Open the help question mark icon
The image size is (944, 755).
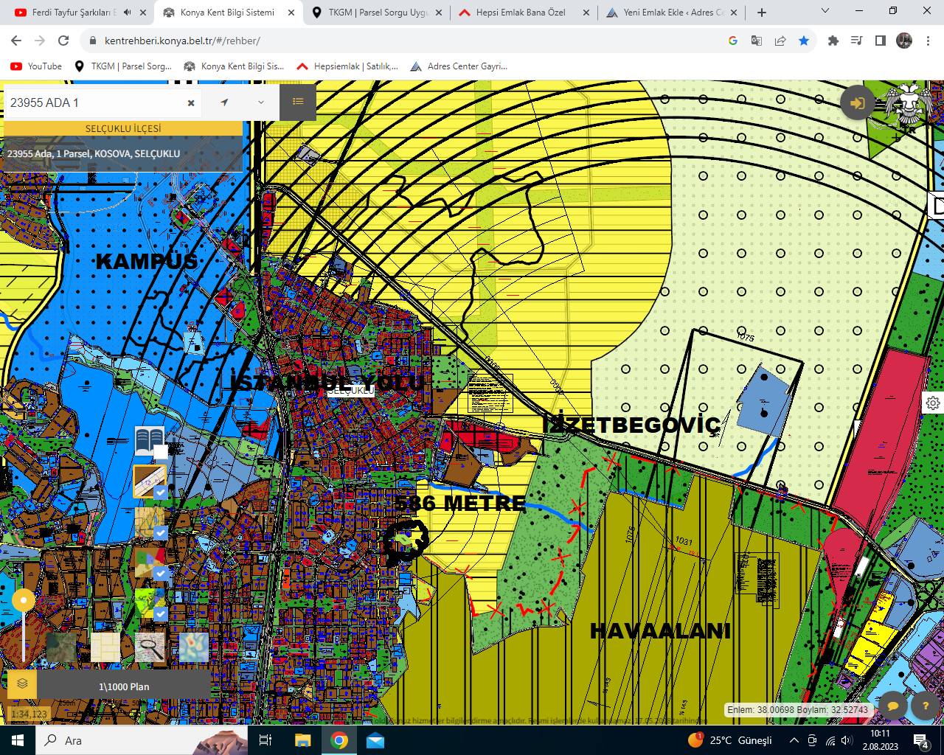coord(926,706)
